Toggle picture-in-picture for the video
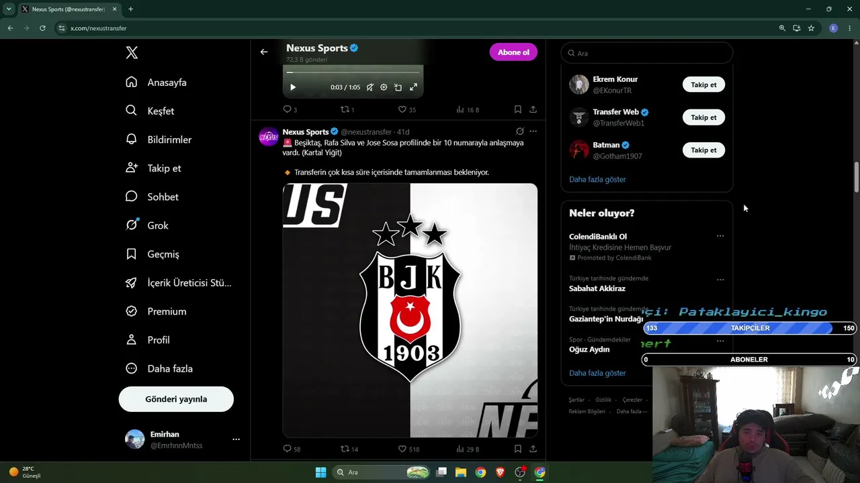Viewport: 860px width, 483px height. [398, 87]
